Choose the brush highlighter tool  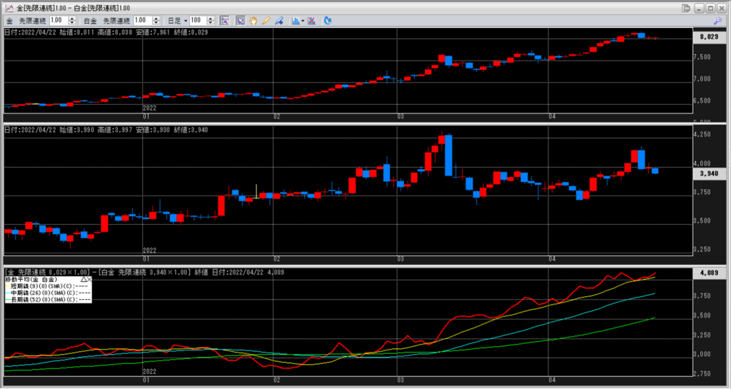coord(278,21)
